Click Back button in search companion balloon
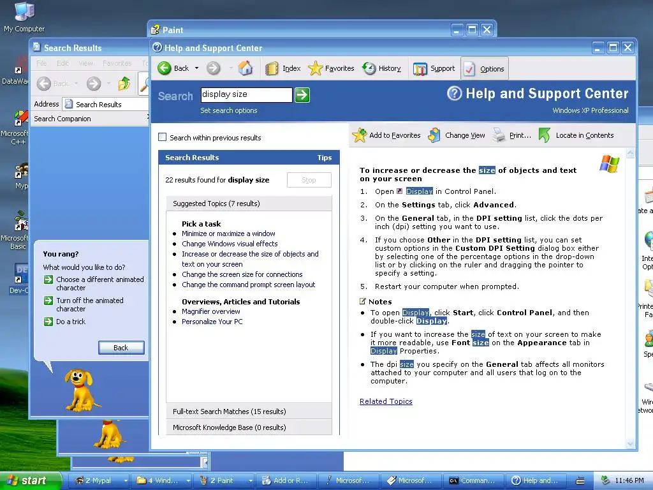653x490 pixels. [x=121, y=348]
